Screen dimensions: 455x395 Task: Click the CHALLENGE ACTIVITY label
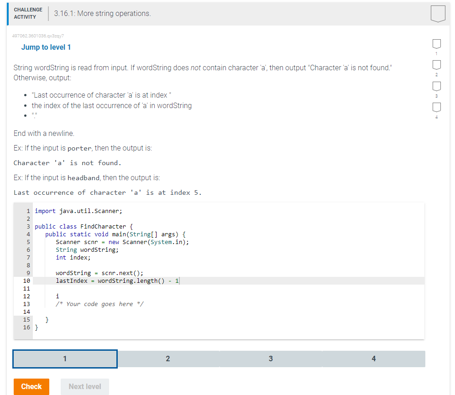coord(28,13)
